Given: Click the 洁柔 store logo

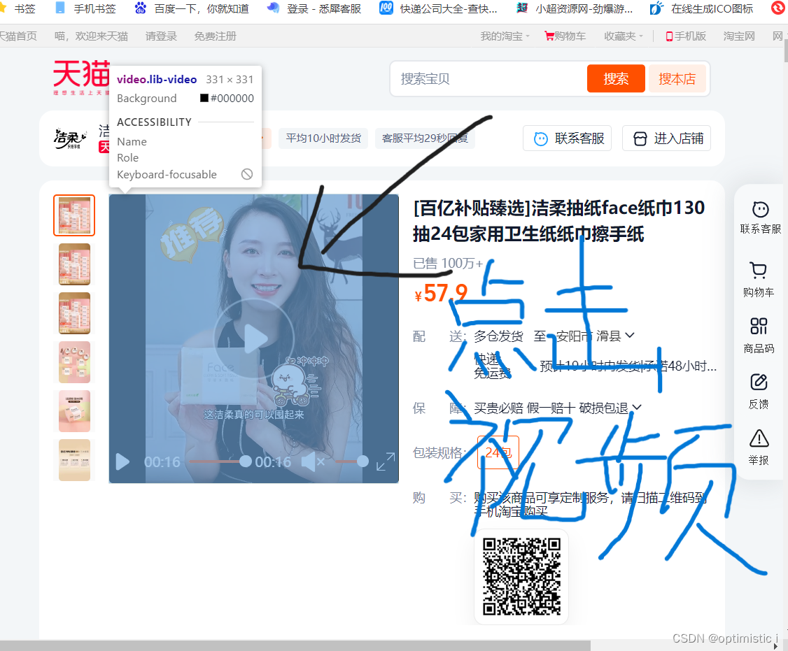Looking at the screenshot, I should point(70,138).
